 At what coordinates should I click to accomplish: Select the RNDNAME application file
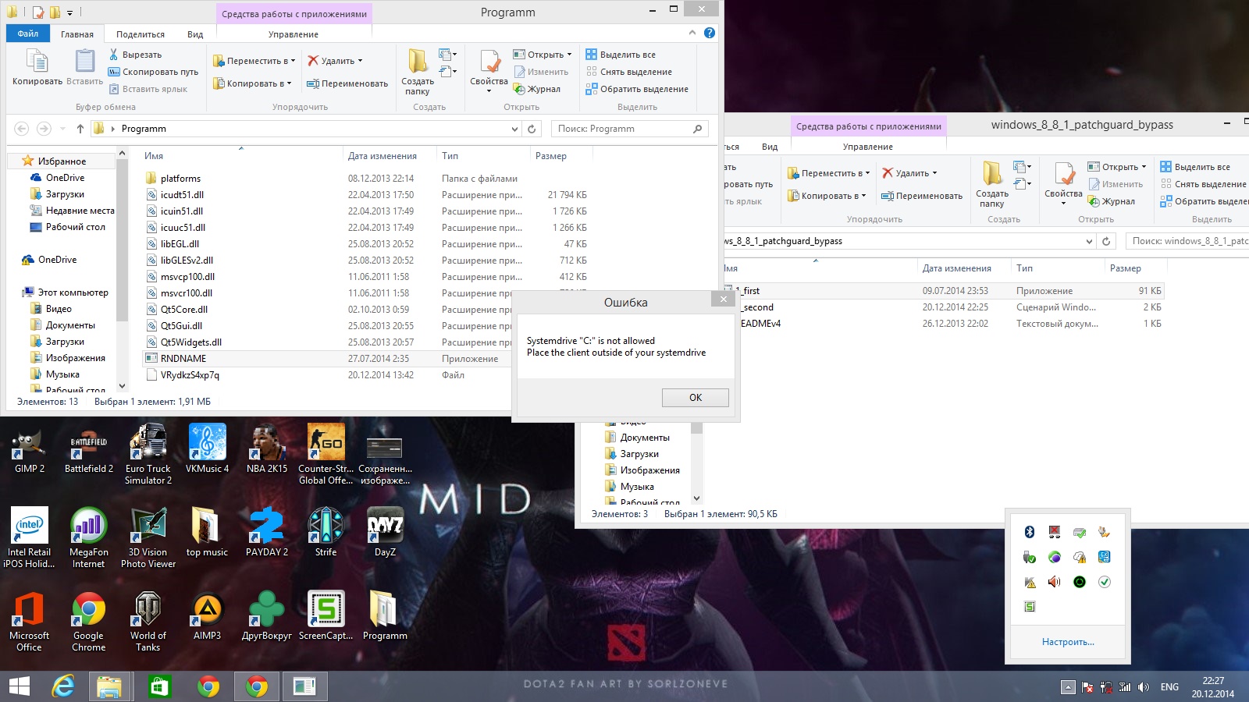(183, 359)
